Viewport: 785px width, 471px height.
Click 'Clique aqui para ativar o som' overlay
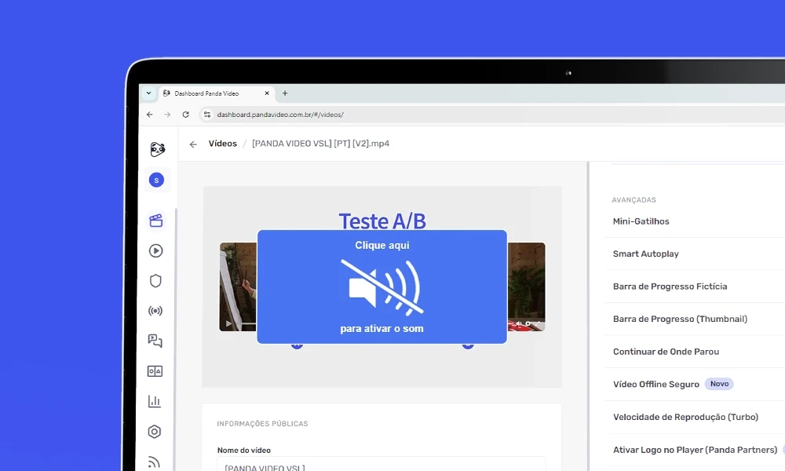click(x=382, y=286)
